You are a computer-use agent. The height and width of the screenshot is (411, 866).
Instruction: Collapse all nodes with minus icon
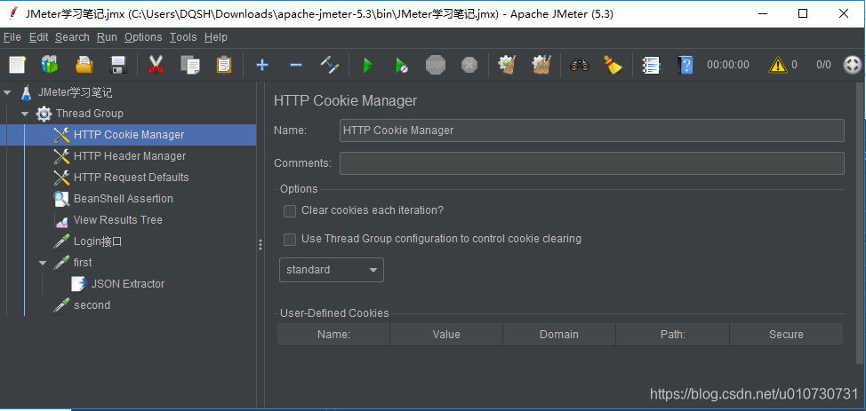tap(296, 65)
